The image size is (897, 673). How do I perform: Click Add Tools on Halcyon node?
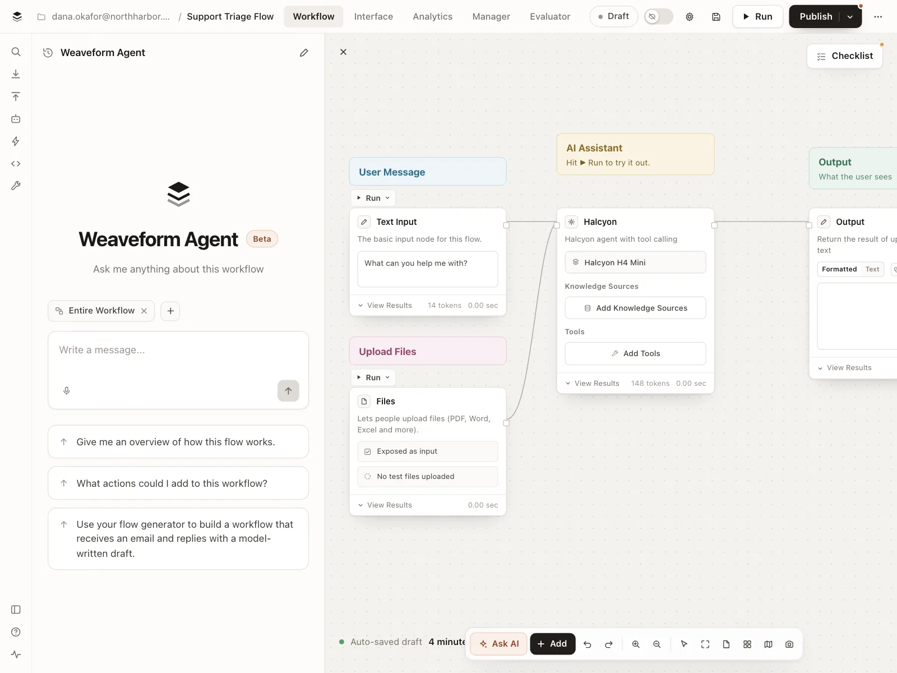[635, 353]
